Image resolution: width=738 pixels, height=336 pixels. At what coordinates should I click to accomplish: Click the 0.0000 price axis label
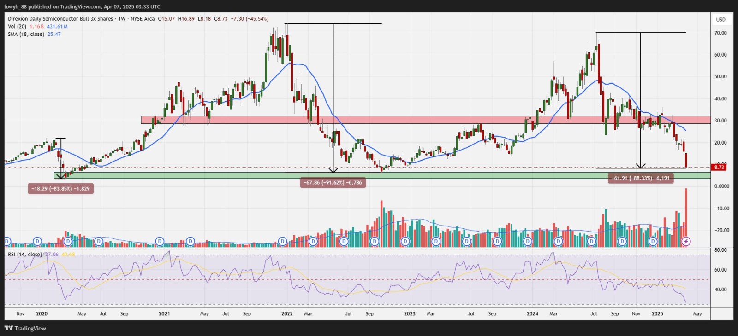click(722, 186)
